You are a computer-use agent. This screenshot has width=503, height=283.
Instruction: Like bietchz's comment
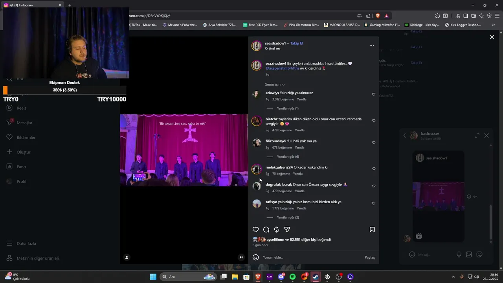pyautogui.click(x=374, y=121)
